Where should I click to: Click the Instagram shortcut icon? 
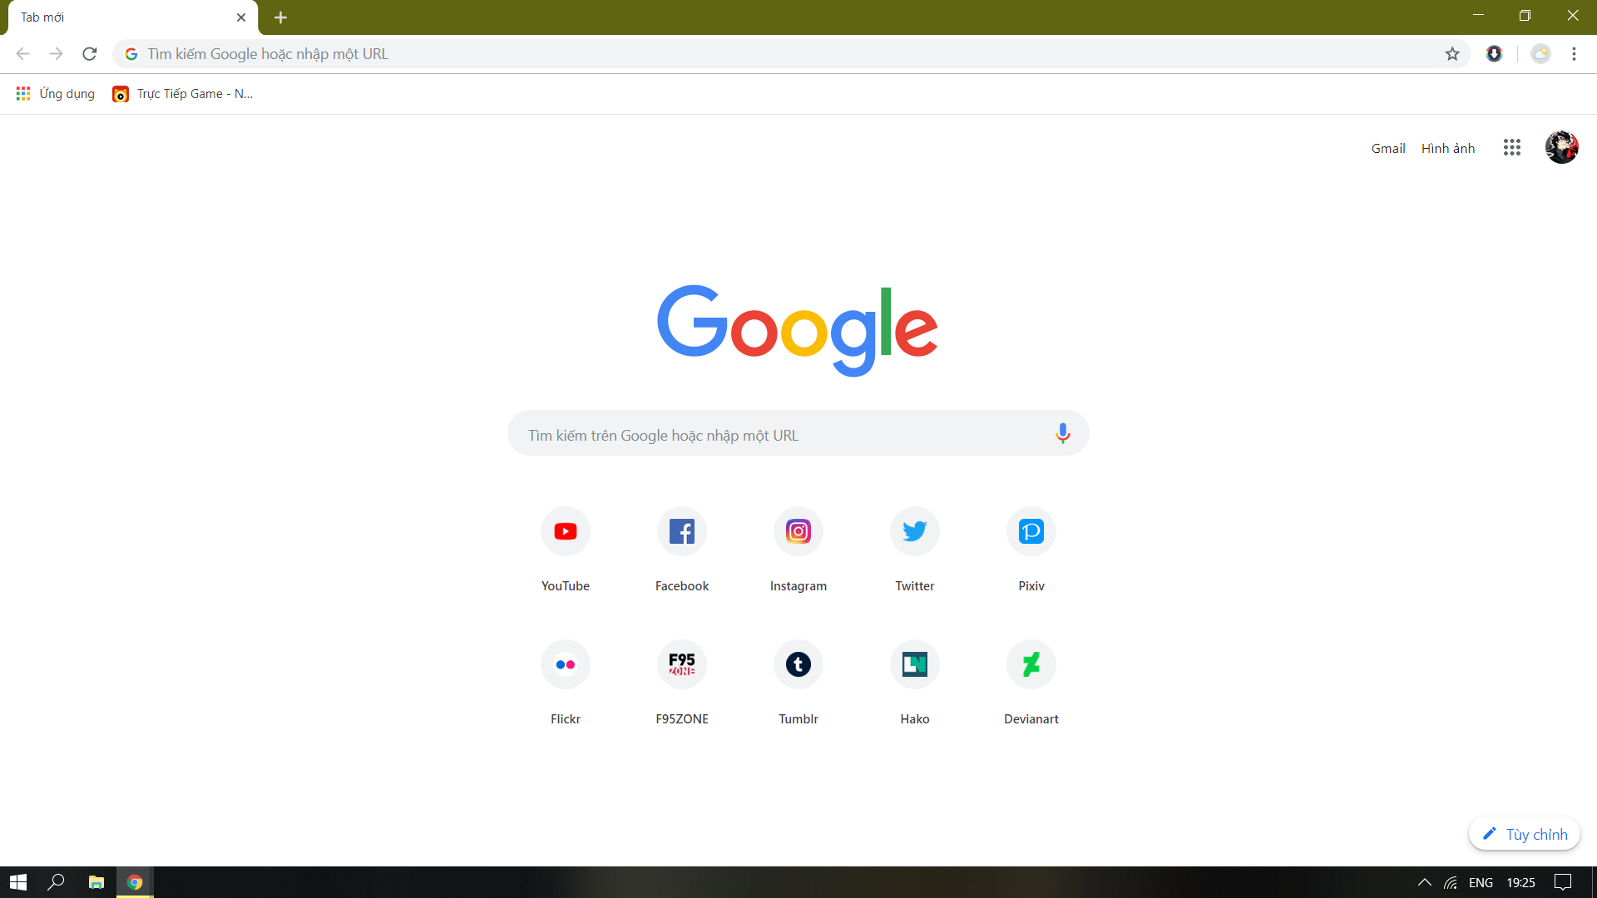point(798,530)
